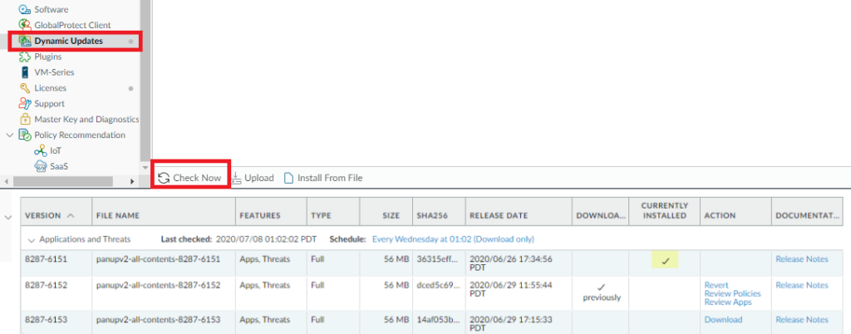The height and width of the screenshot is (334, 851).
Task: Click the Install From File document icon
Action: coord(288,178)
